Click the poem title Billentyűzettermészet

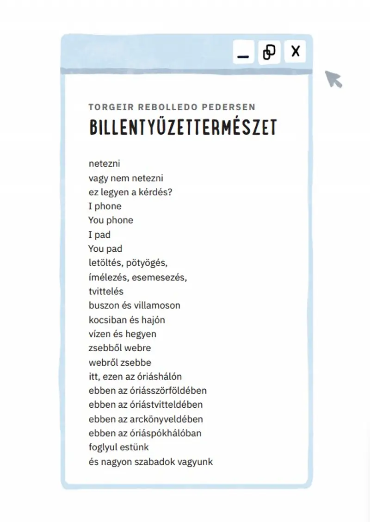pos(183,128)
